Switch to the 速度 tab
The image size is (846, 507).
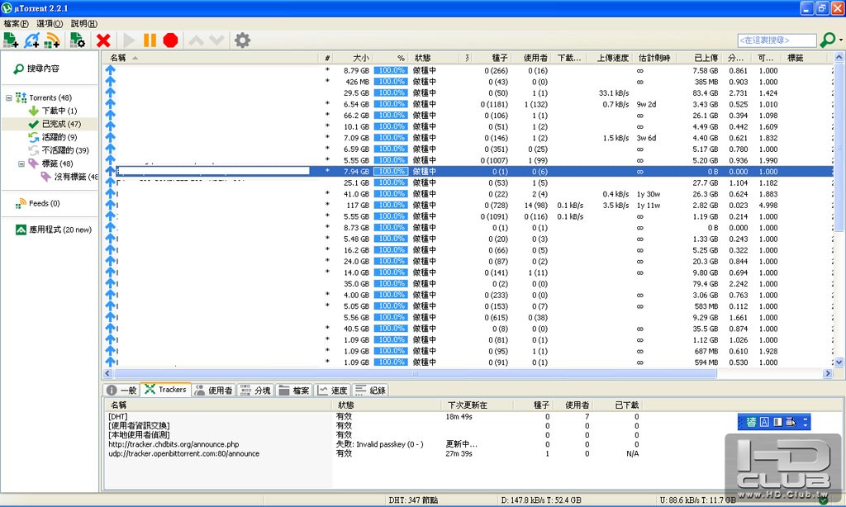click(x=332, y=390)
